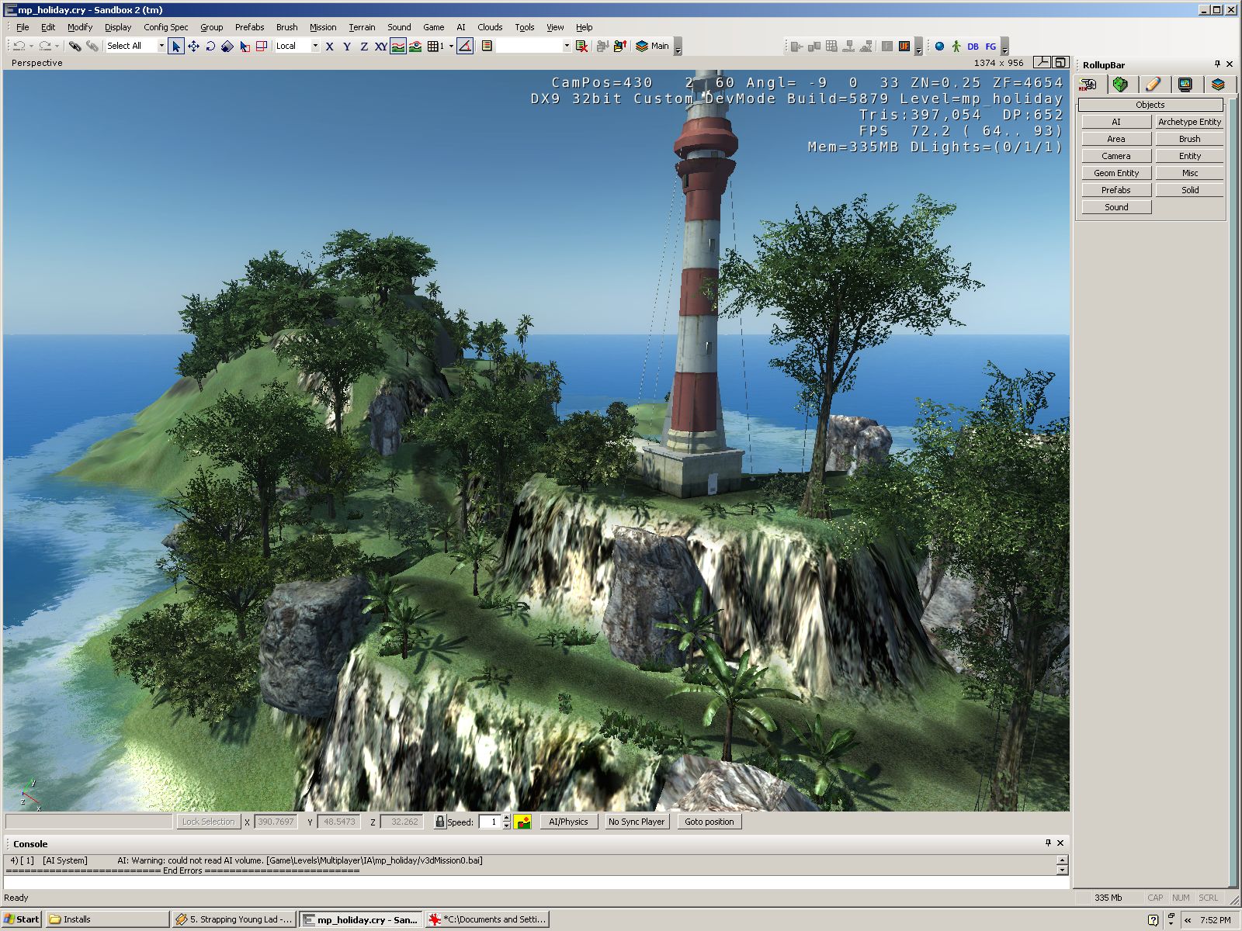
Task: Toggle X axis constraint
Action: click(329, 47)
